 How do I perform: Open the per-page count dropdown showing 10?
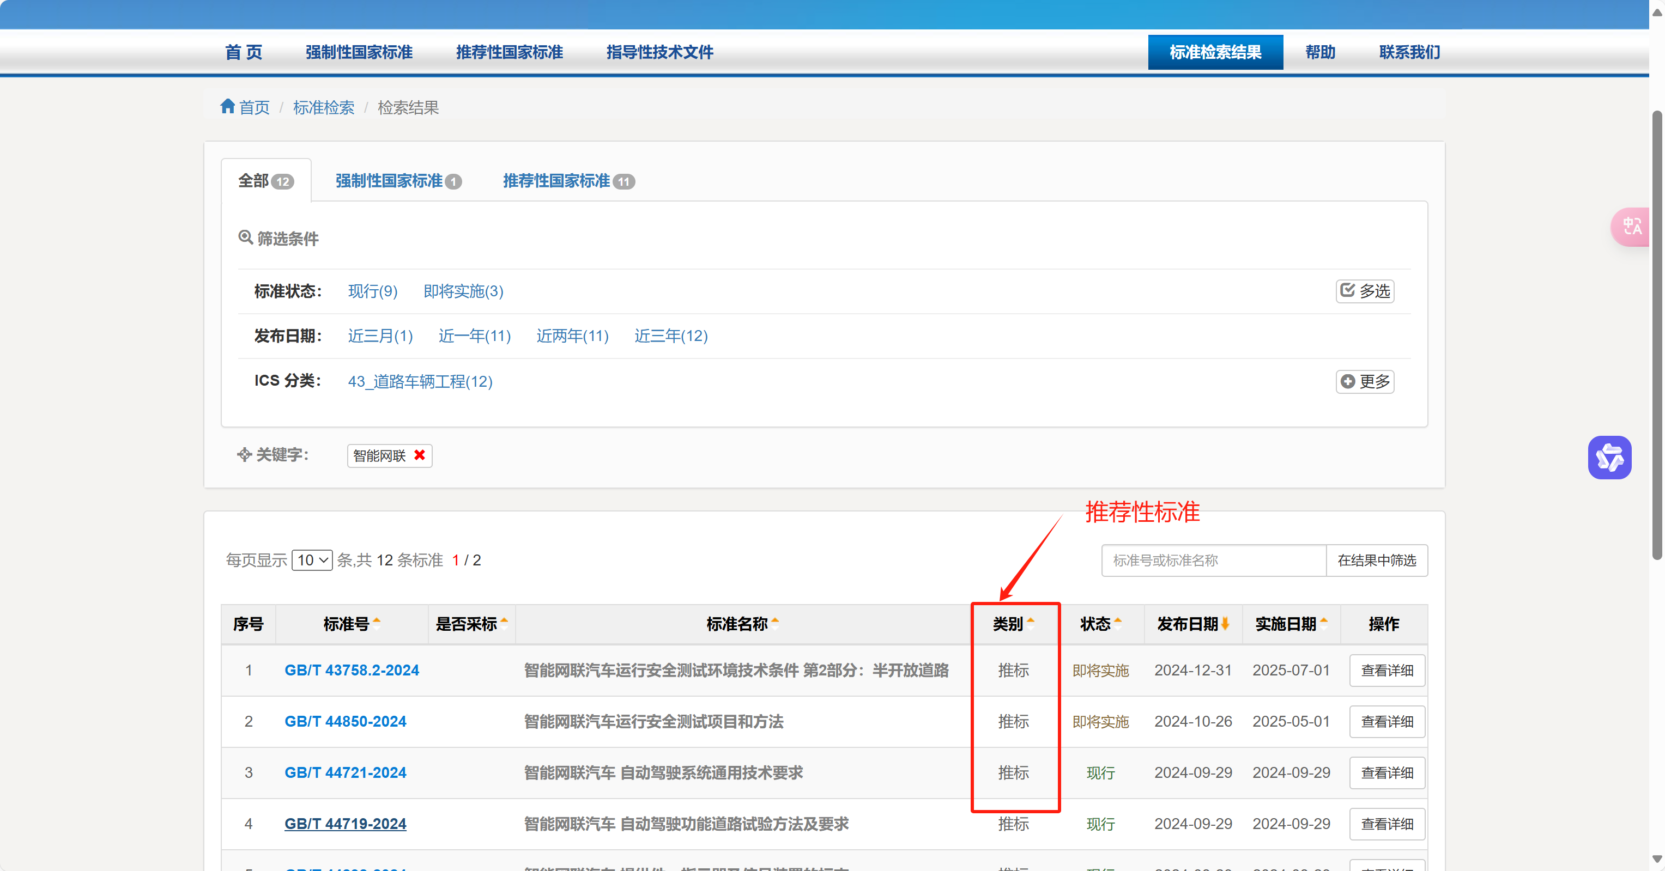pyautogui.click(x=312, y=559)
